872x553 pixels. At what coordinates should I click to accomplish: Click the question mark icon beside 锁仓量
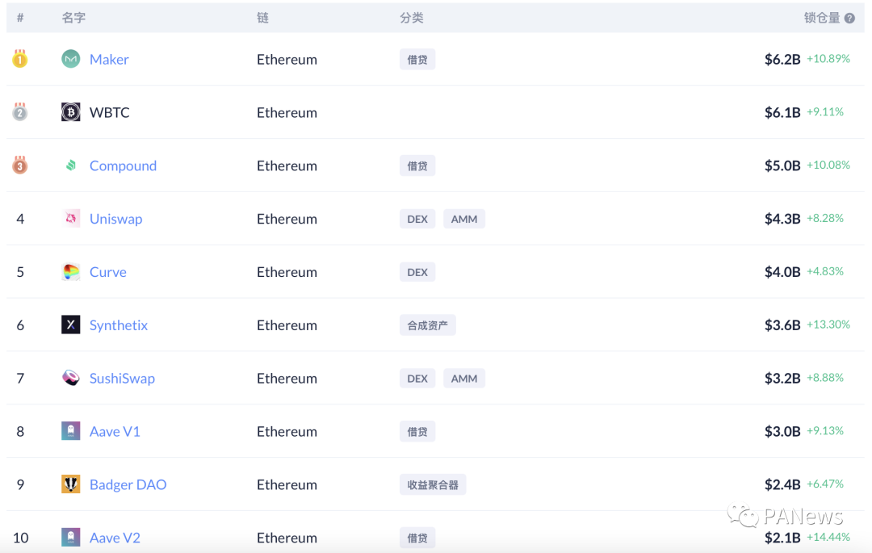click(849, 18)
